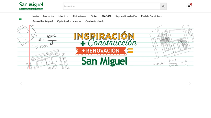Select the MADSO menu item
The width and height of the screenshot is (211, 118).
pyautogui.click(x=106, y=16)
